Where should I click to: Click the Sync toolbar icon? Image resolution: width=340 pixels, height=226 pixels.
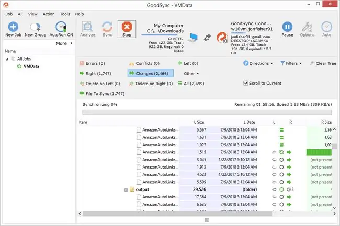(107, 27)
